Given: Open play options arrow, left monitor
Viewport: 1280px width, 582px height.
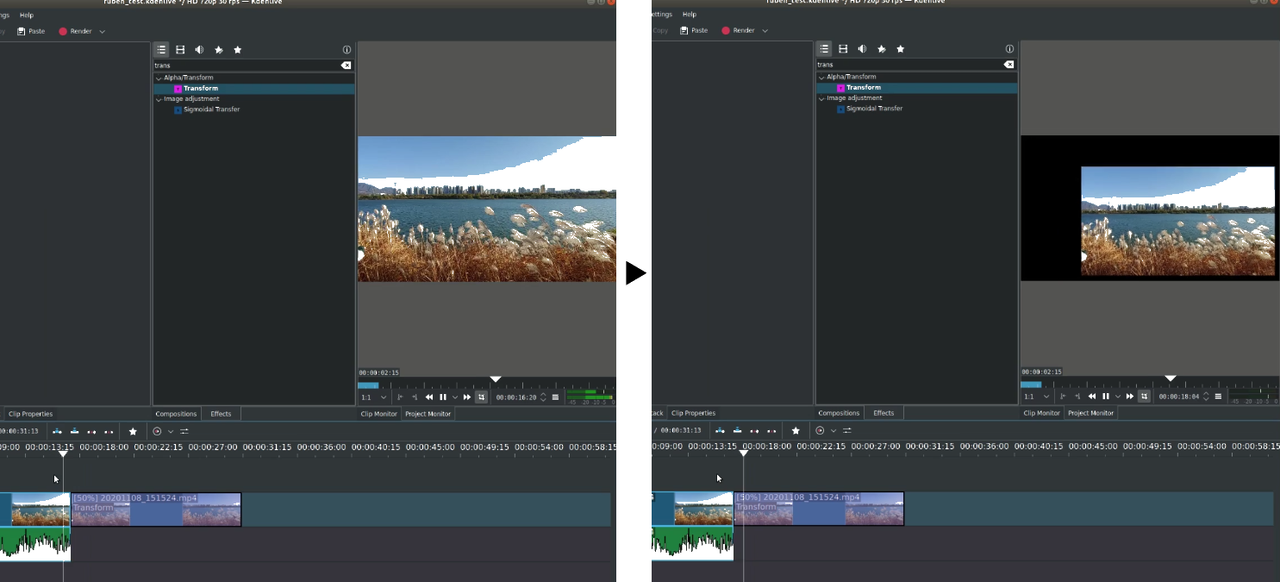Looking at the screenshot, I should (454, 397).
